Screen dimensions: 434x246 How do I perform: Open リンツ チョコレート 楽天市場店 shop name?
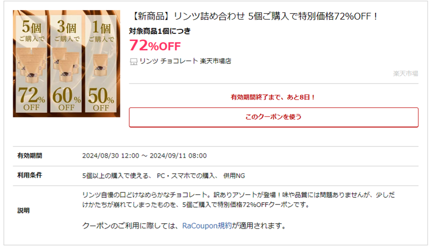coord(185,61)
